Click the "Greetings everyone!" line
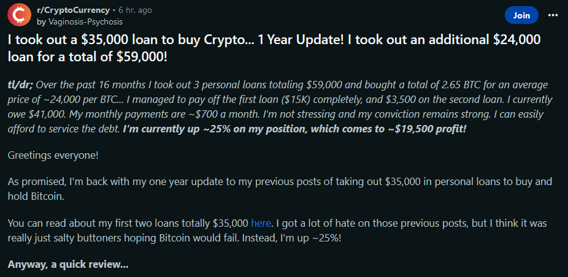The width and height of the screenshot is (568, 277). [53, 156]
